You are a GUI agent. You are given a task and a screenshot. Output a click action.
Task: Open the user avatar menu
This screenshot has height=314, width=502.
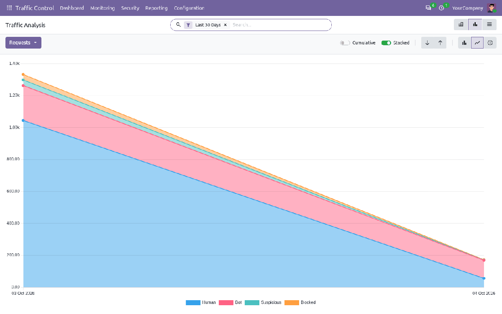(x=491, y=8)
